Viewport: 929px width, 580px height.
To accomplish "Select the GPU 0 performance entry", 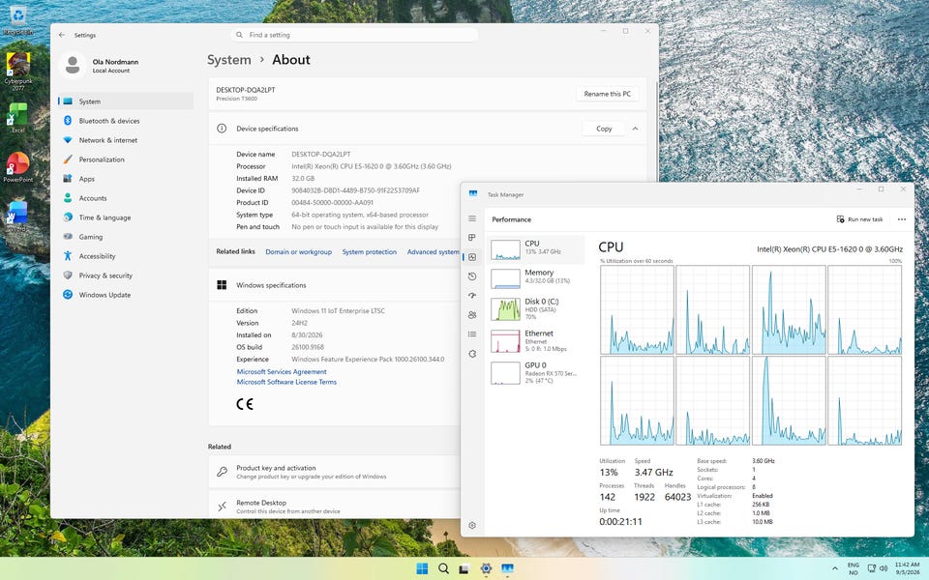I will click(x=535, y=373).
